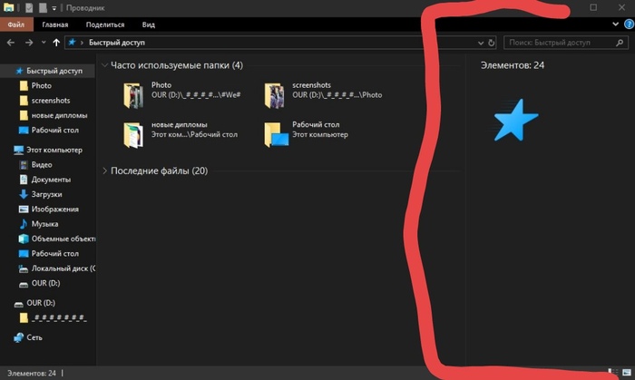The image size is (635, 380).
Task: Open the Файл ribbon tab
Action: click(x=16, y=24)
